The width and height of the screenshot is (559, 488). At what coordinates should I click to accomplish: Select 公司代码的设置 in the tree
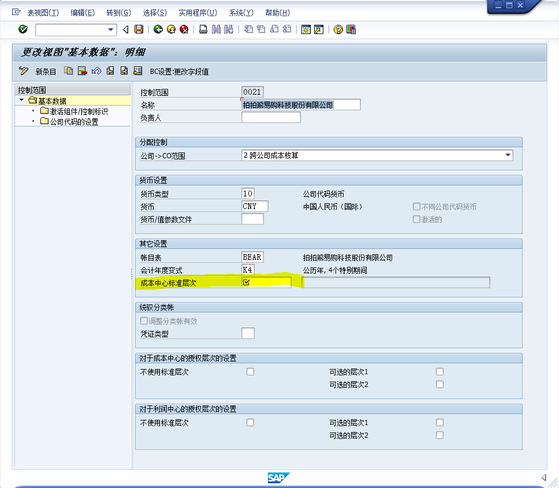74,121
